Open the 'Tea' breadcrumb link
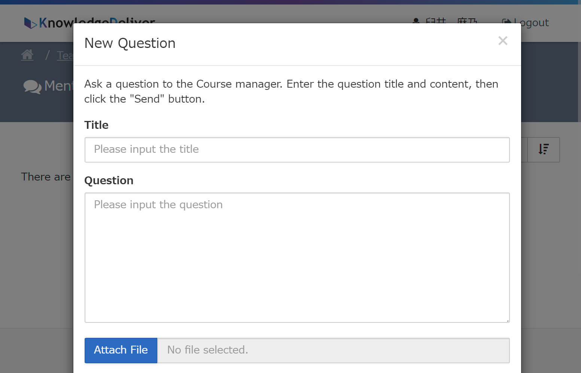Screen dimensions: 581x373 [65, 55]
